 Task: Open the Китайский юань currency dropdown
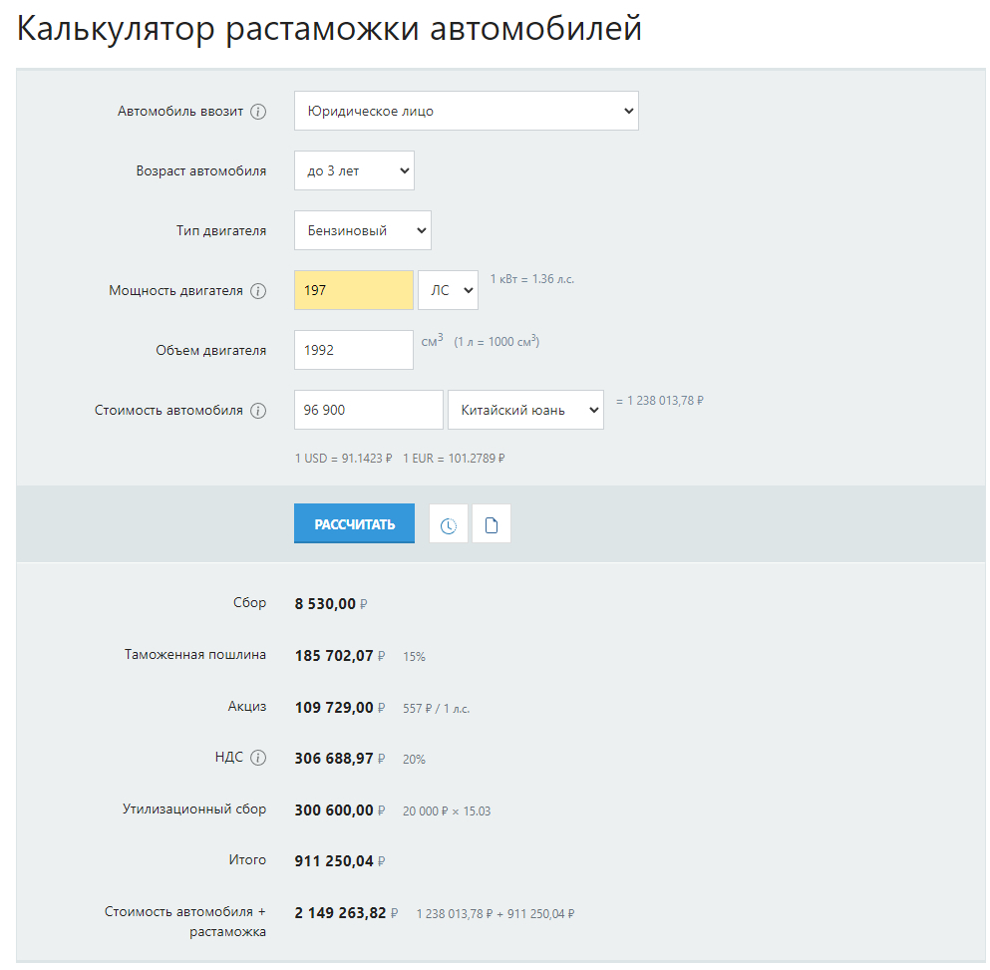click(x=525, y=410)
